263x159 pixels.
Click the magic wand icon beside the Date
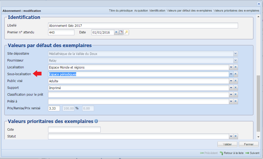126,32
